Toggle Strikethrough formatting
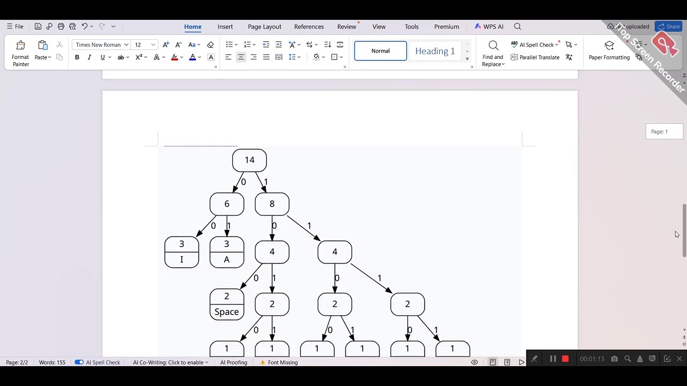 [x=121, y=57]
